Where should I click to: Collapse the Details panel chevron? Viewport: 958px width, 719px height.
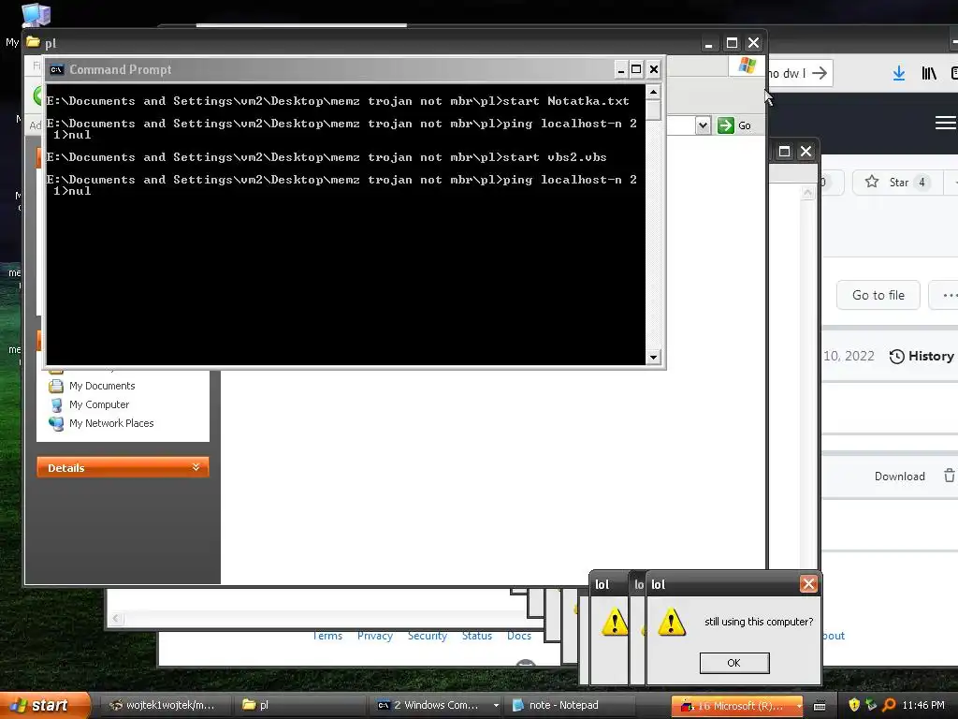(x=196, y=467)
